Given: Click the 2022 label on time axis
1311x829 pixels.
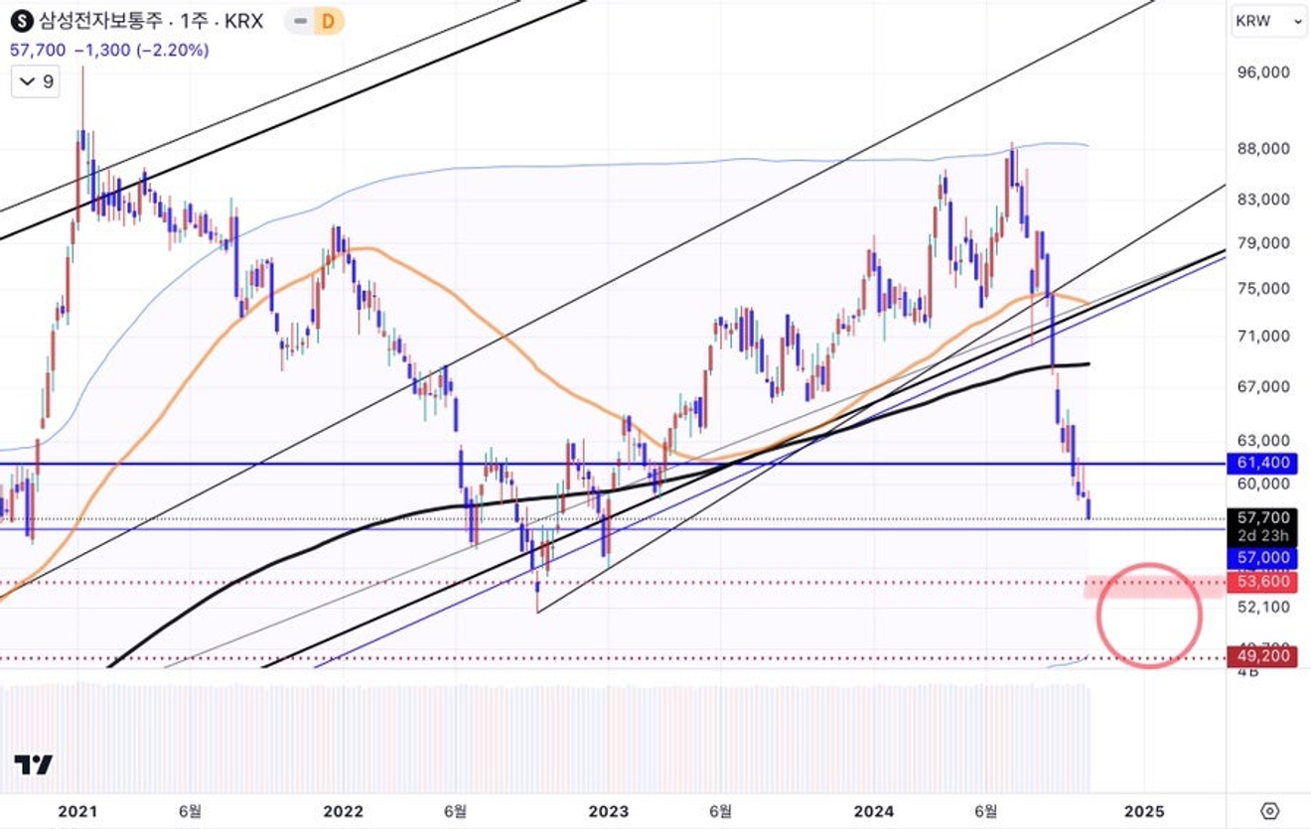Looking at the screenshot, I should click(x=343, y=810).
